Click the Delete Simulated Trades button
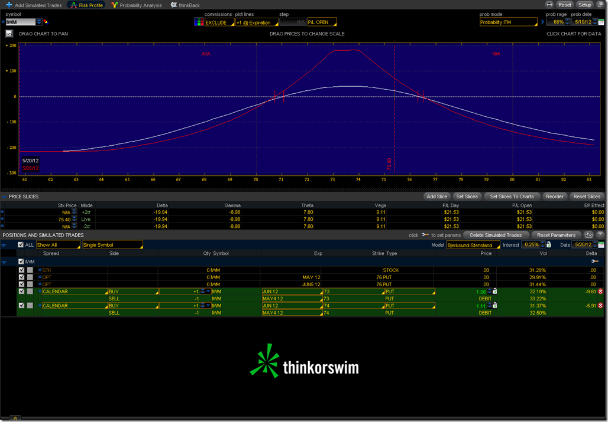This screenshot has width=608, height=422. [496, 235]
